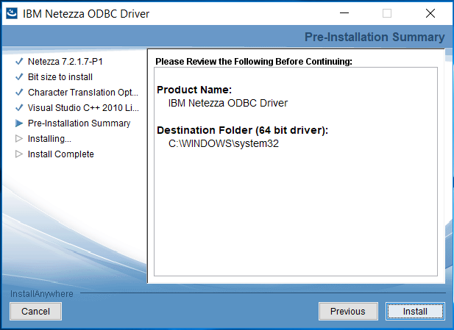Click the checkmark next to Bit size to install
This screenshot has height=330, width=454.
(19, 77)
